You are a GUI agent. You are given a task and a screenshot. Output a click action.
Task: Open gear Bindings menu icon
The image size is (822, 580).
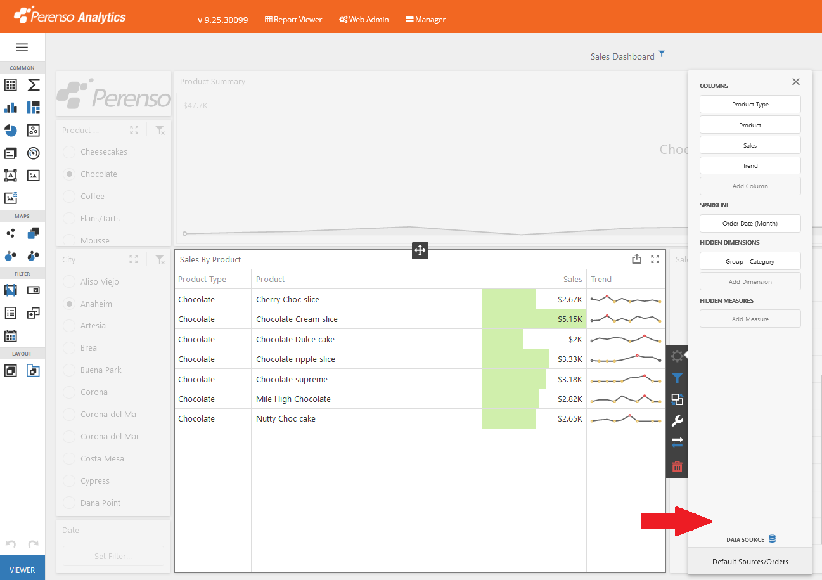(678, 356)
